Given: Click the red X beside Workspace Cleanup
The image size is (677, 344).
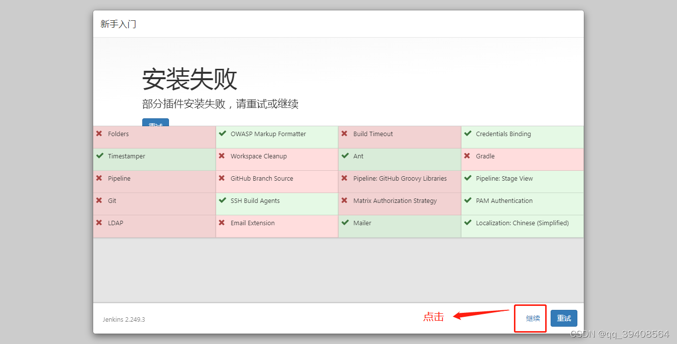Looking at the screenshot, I should pos(222,156).
